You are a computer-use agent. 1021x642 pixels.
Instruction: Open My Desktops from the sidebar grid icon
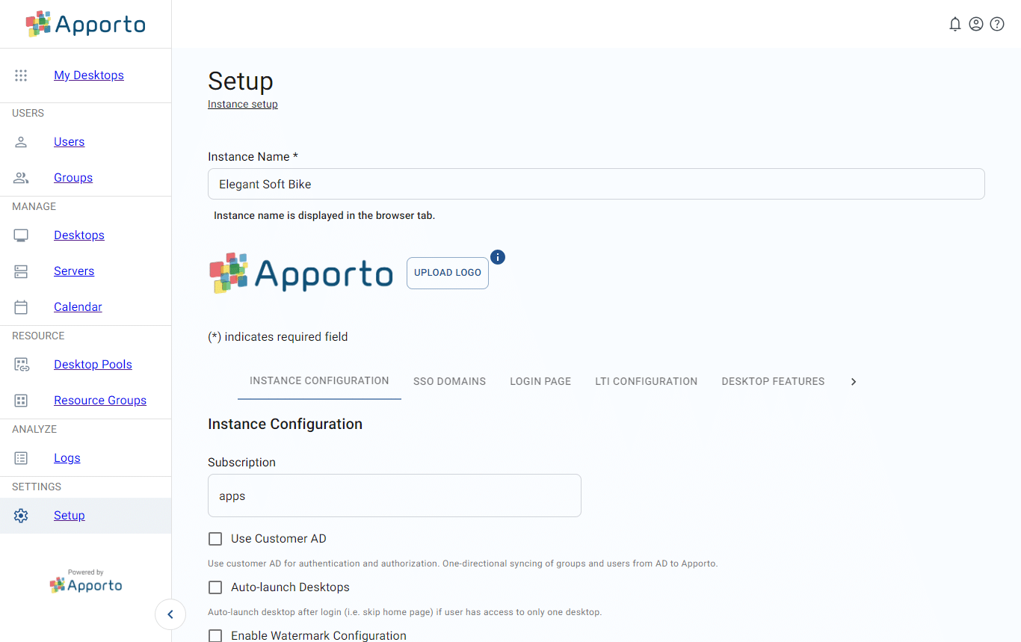pyautogui.click(x=20, y=75)
